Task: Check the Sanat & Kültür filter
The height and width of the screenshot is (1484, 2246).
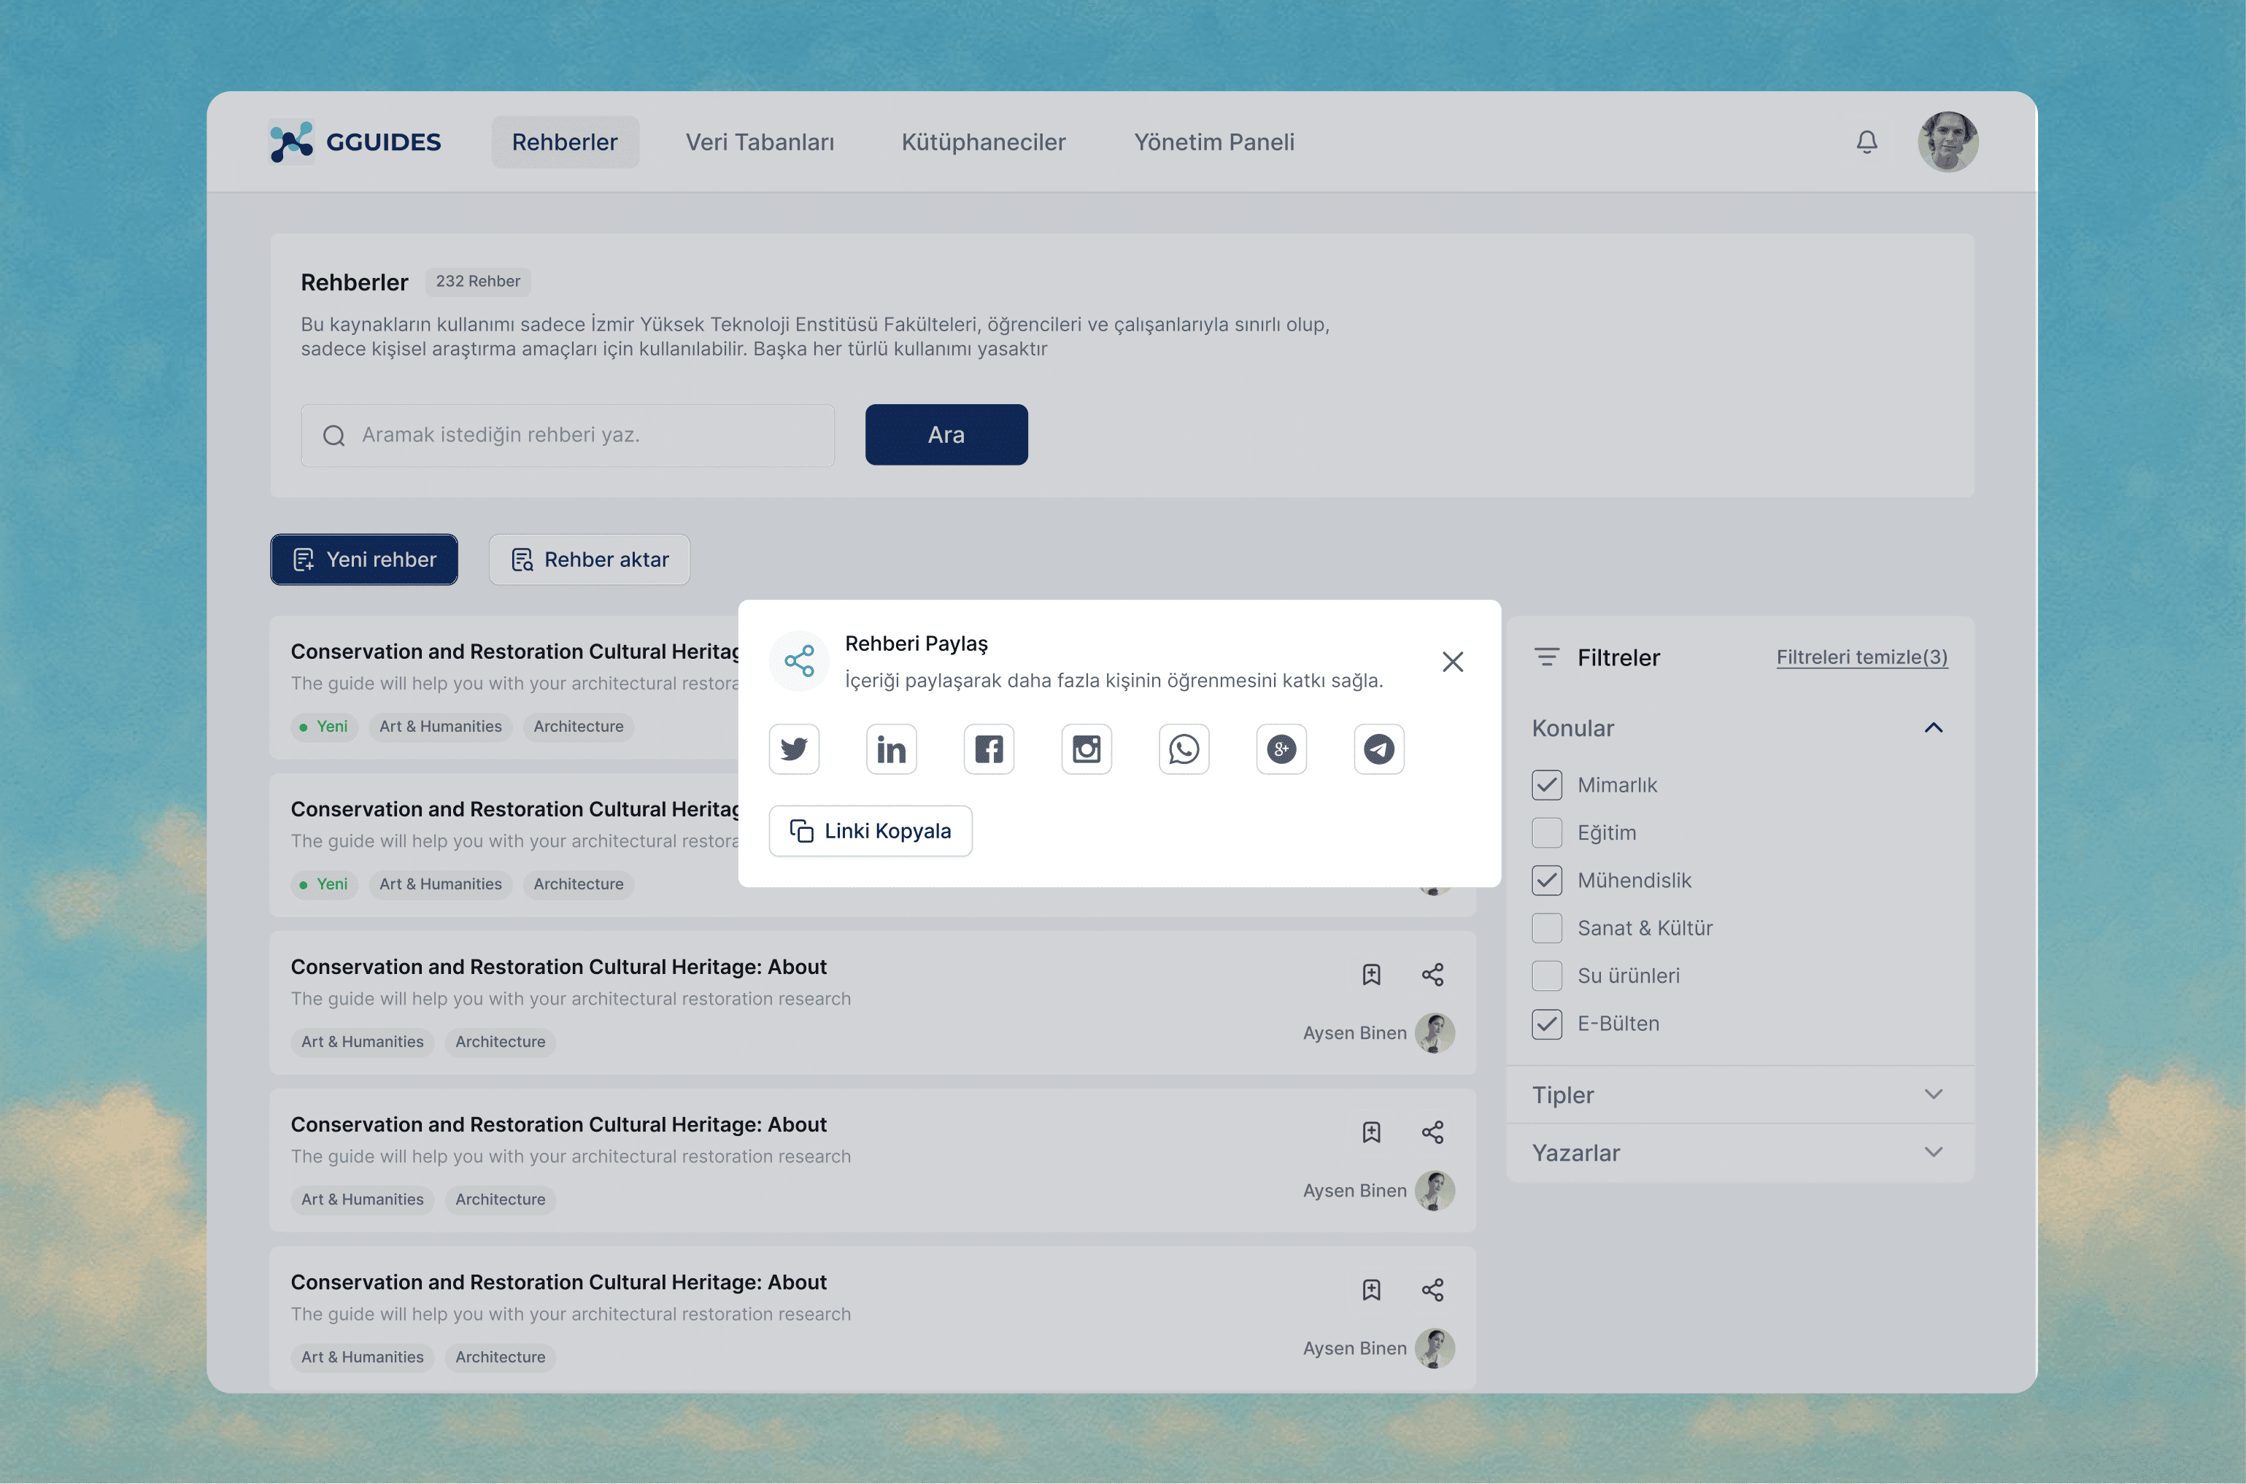Action: coord(1546,927)
